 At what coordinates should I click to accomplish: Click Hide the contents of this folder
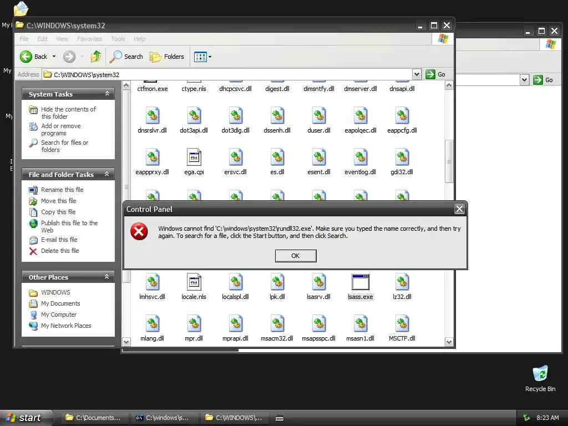tap(68, 113)
